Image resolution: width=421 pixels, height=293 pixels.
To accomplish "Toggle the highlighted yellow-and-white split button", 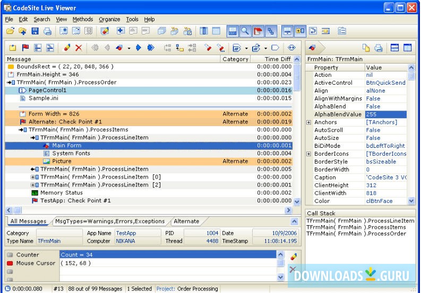I will tap(300, 31).
